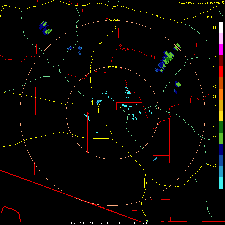
Task: Click the light green legend swatch
Action: [x=221, y=138]
